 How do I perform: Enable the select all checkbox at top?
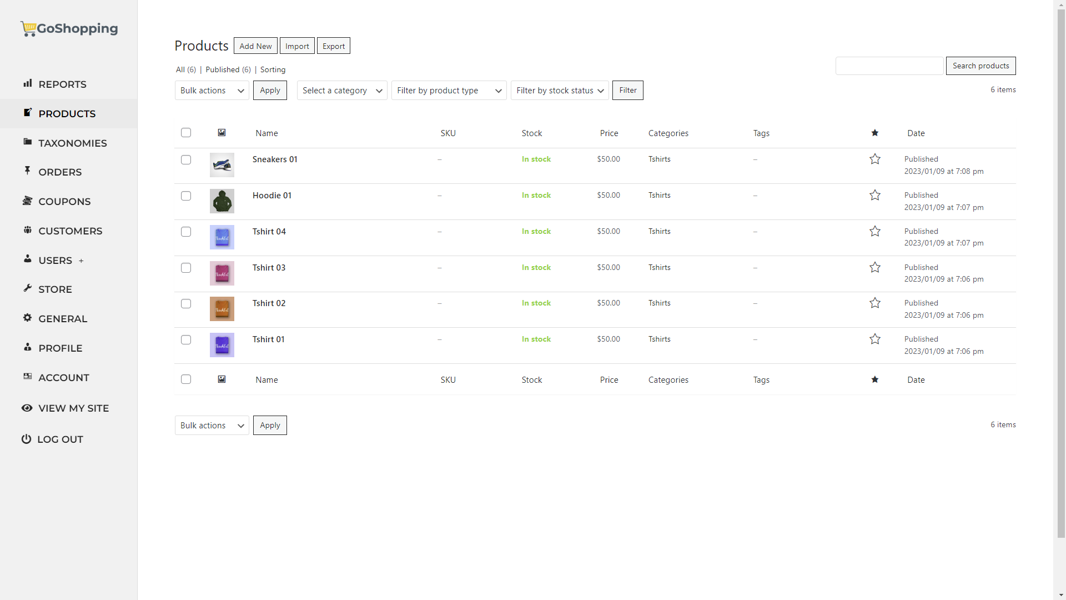[x=186, y=133]
